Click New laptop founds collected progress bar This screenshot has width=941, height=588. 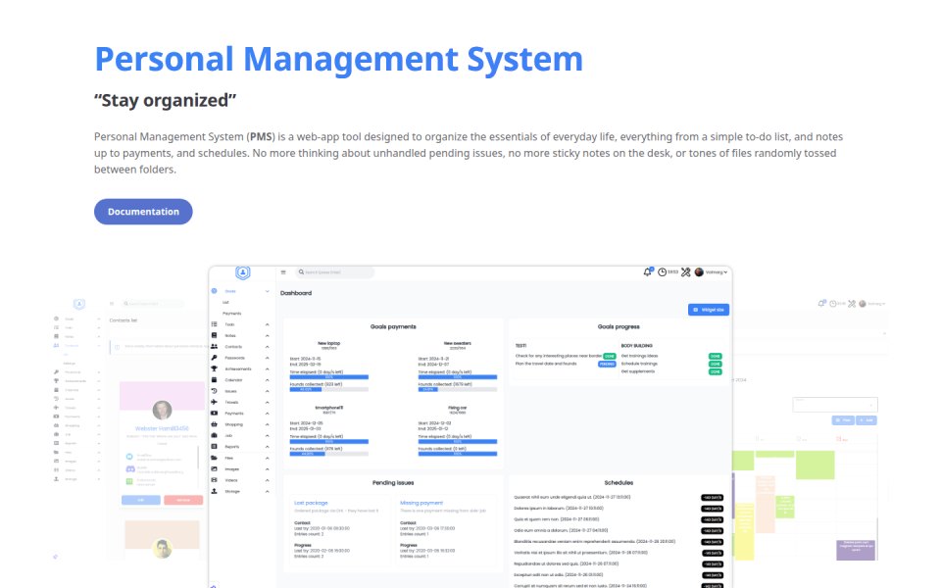pyautogui.click(x=329, y=389)
